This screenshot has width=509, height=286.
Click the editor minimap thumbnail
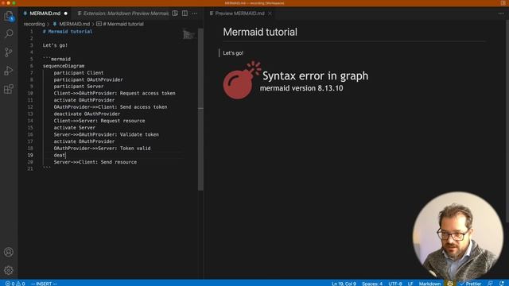188,34
